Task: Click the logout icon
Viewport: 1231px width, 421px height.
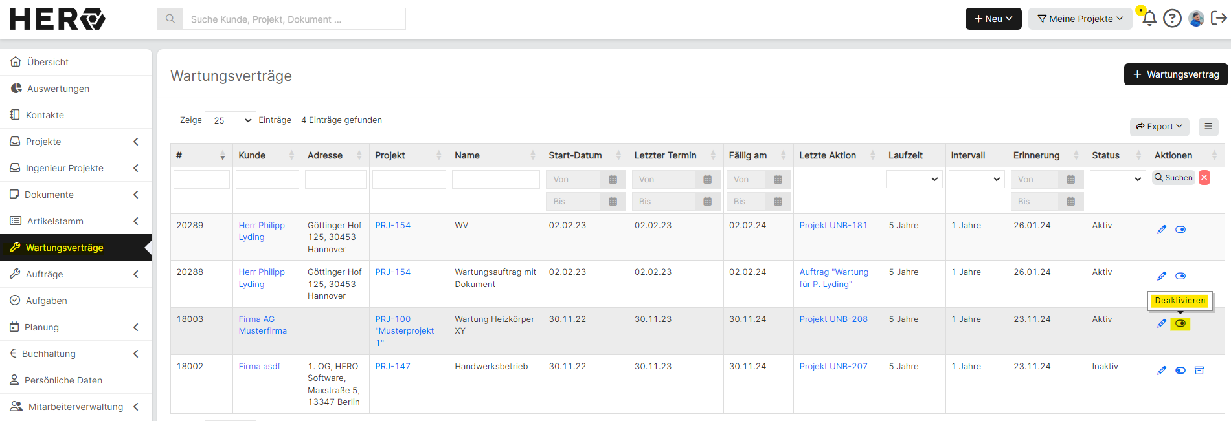Action: click(1219, 18)
